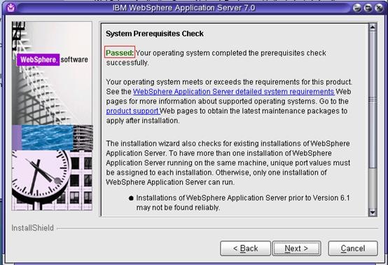Cancel the installation wizard
This screenshot has height=265, width=388.
[353, 248]
